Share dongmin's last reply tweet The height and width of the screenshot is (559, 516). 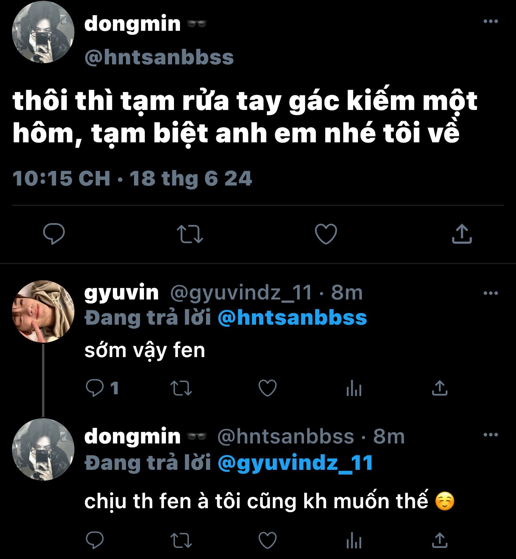tap(440, 540)
